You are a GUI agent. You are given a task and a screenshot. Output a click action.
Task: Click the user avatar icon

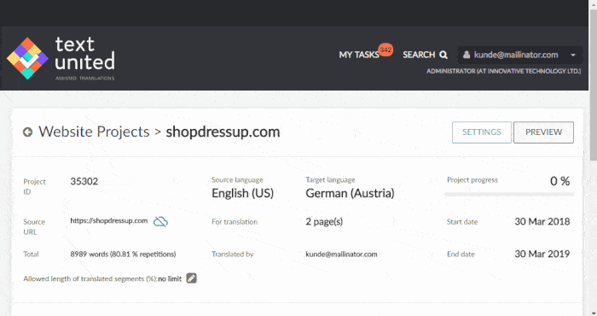coord(466,55)
